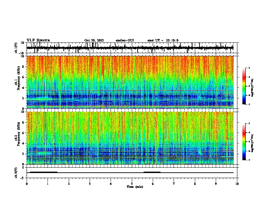
Task: Click the "-7" value on ch.1 colorbar
Action: tap(248, 105)
